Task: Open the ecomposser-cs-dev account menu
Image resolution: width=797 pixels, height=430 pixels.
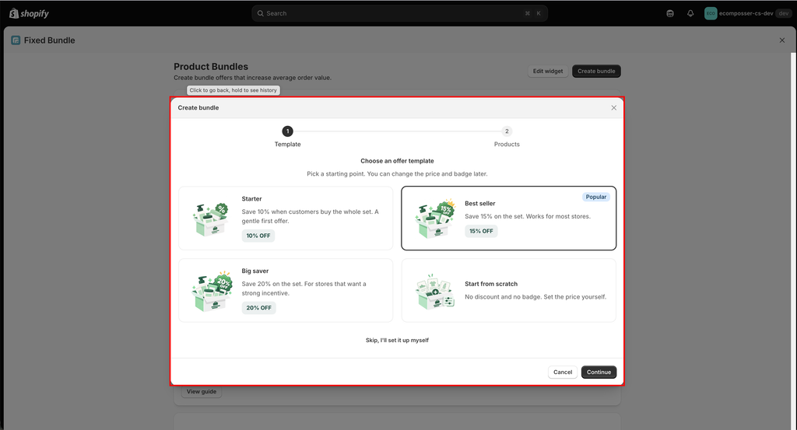Action: tap(746, 14)
